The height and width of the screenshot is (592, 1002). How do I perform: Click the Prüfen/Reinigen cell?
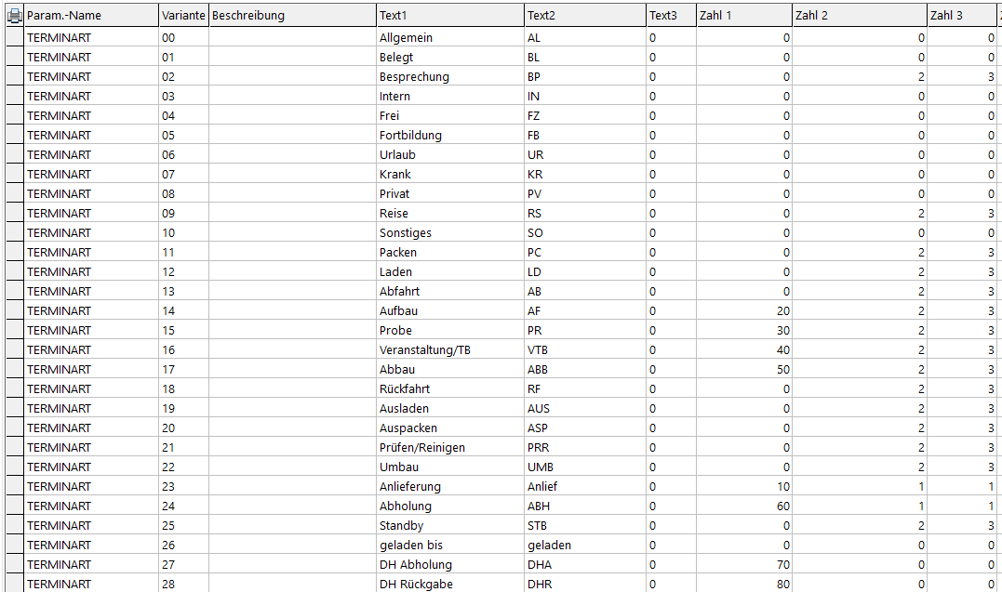pos(450,448)
